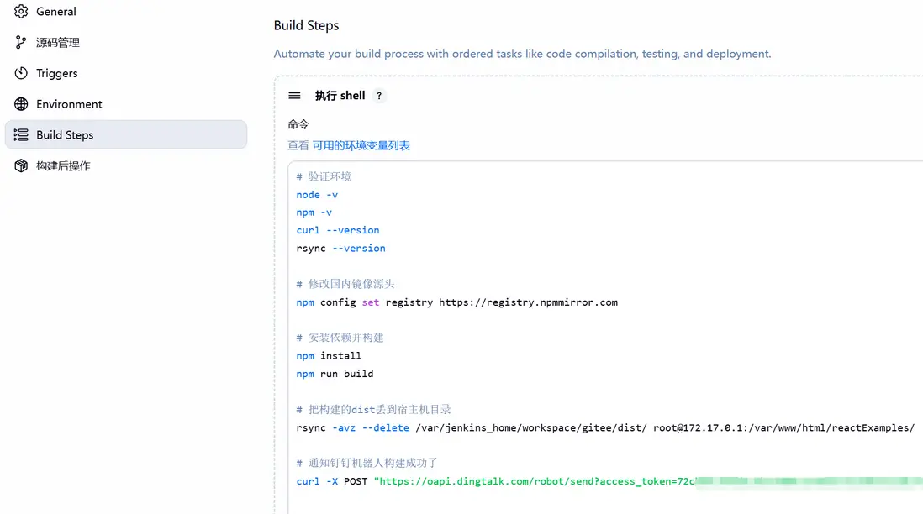Open the 可用的环境变量列表 link
The height and width of the screenshot is (514, 923).
(x=361, y=145)
